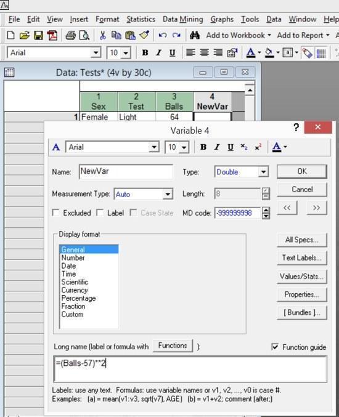Viewport: 339px width, 417px height.
Task: Toggle Italic in the main toolbar
Action: point(159,52)
